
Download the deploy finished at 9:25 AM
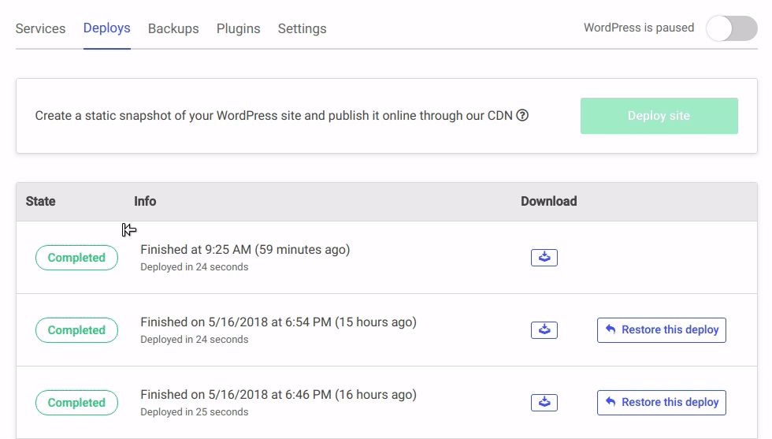[544, 258]
